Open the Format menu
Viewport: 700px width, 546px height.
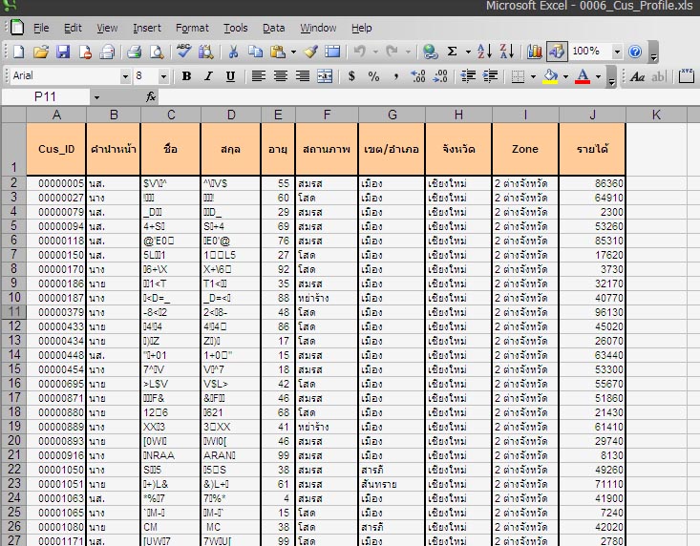pyautogui.click(x=192, y=28)
